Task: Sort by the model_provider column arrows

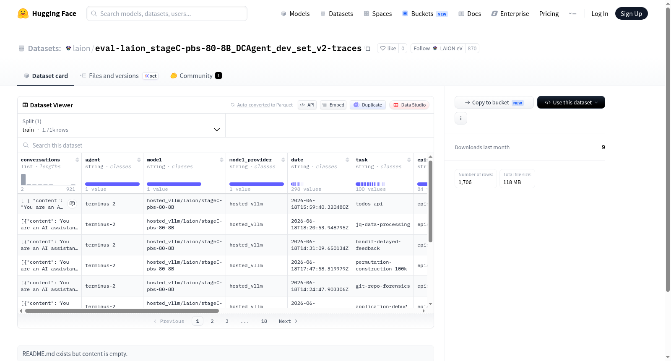Action: [x=283, y=160]
